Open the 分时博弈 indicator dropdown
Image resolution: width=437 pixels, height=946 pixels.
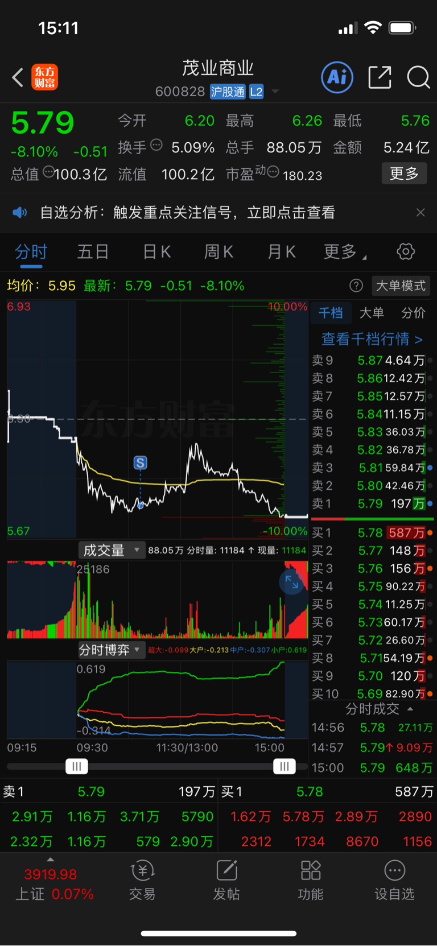point(111,650)
